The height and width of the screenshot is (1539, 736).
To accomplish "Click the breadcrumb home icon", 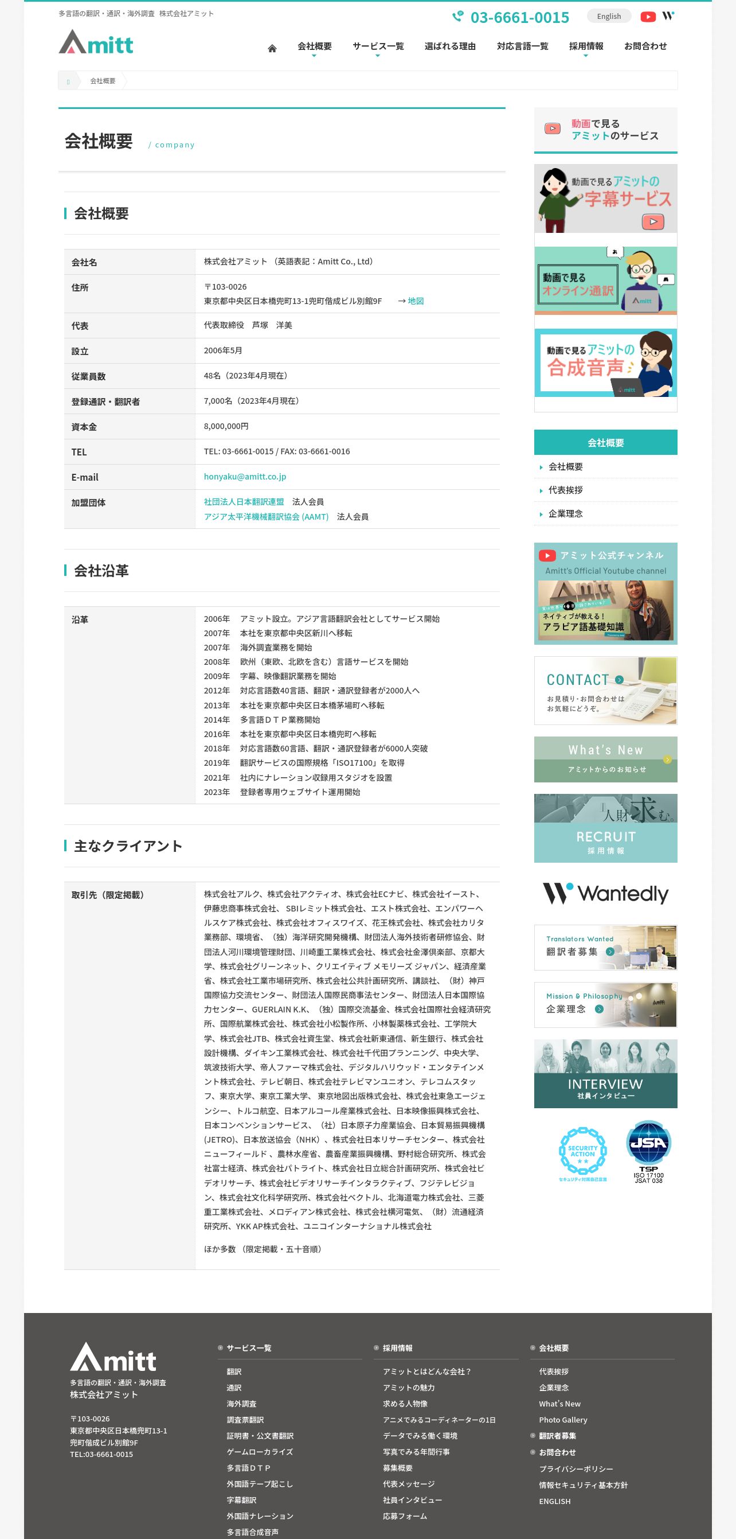I will 68,81.
